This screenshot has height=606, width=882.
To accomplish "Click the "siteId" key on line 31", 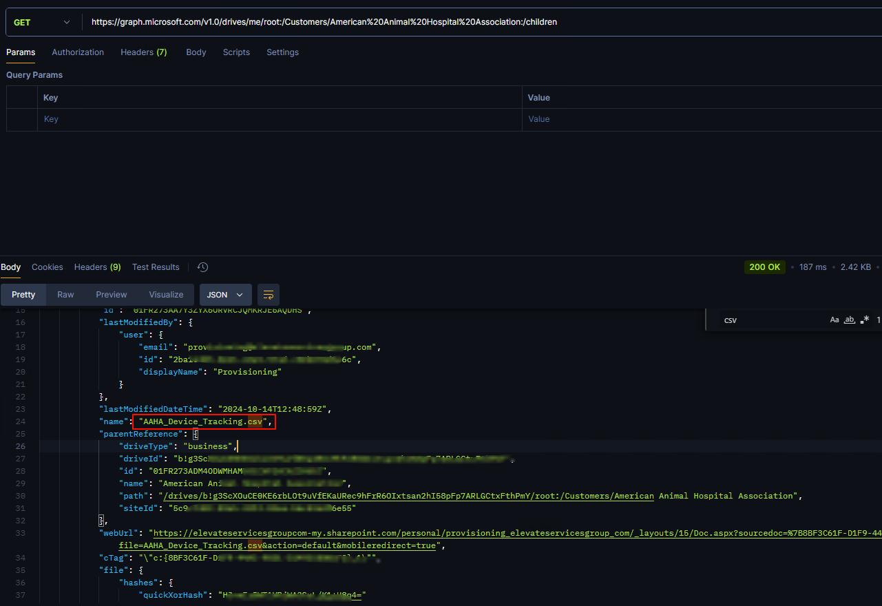I will tap(138, 508).
